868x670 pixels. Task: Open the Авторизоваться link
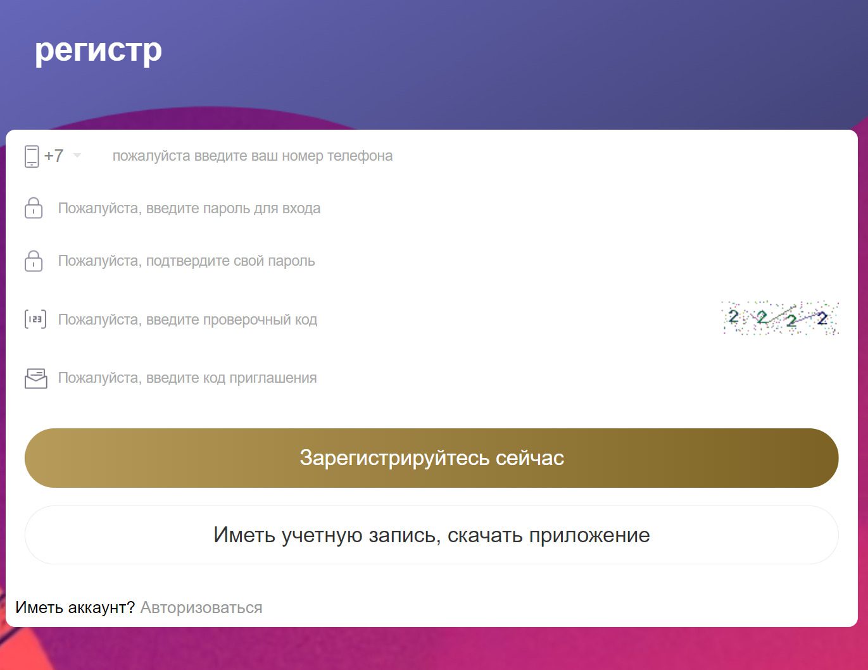click(201, 607)
